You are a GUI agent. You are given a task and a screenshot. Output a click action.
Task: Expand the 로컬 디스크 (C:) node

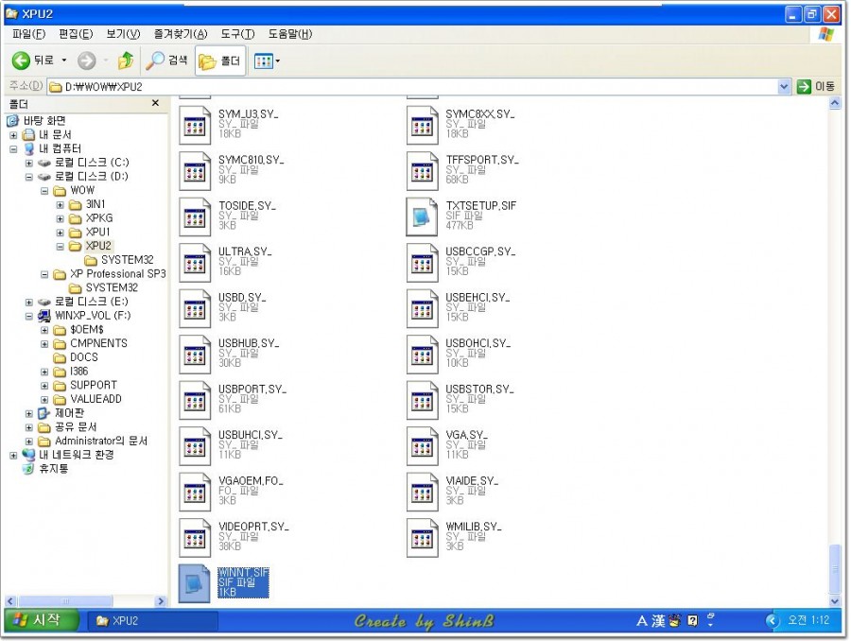click(x=29, y=163)
